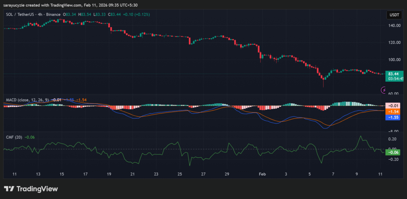Screen dimensions: 407x199
Task: Click the green -0.06 CMF value tag
Action: (x=393, y=152)
